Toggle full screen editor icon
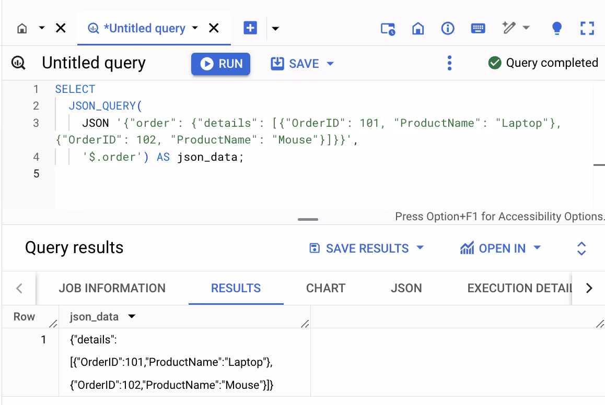605x405 pixels. tap(587, 28)
